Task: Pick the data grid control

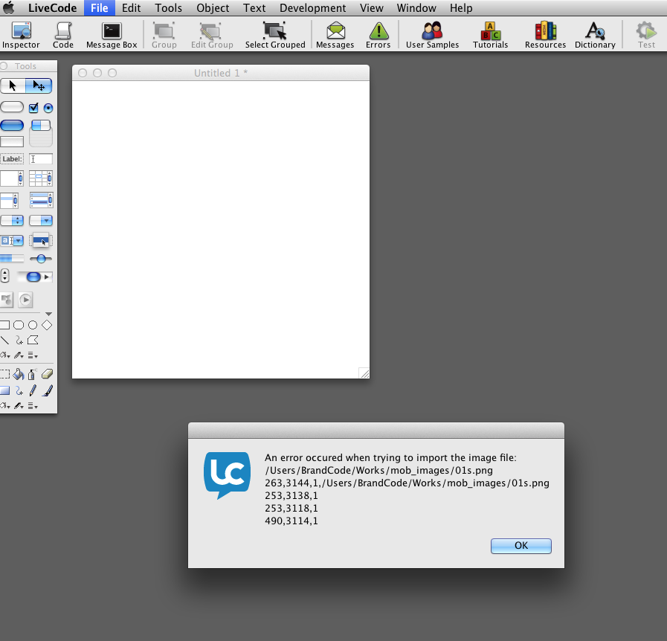Action: 41,200
